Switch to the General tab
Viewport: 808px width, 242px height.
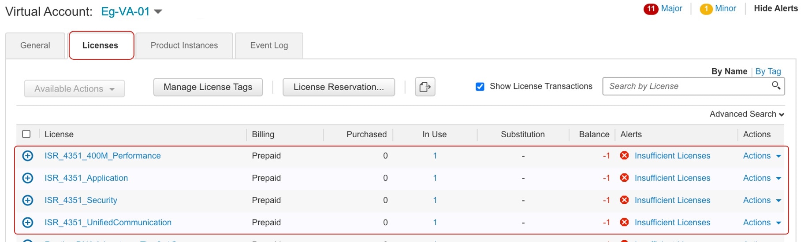point(35,45)
